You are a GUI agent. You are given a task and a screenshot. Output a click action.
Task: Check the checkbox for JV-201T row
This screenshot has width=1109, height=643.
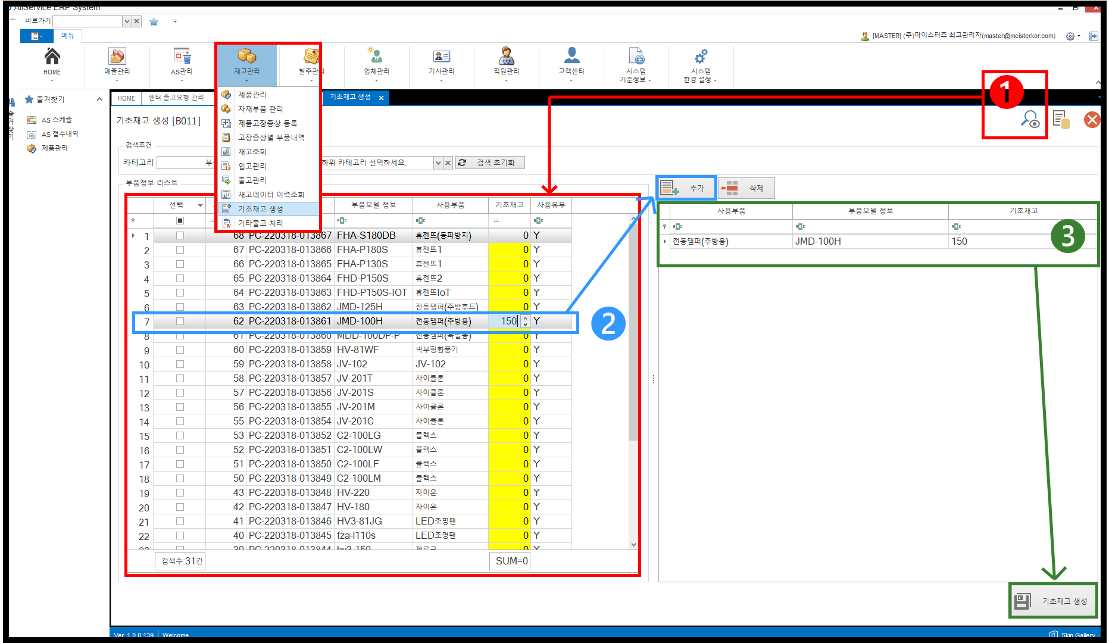[180, 379]
